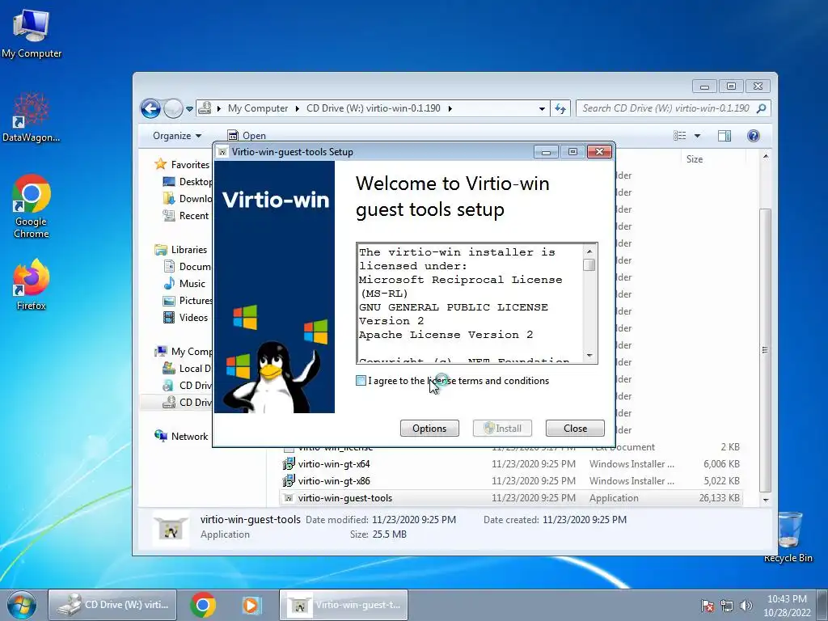Expand arrow after My Computer breadcrumb

pyautogui.click(x=297, y=108)
